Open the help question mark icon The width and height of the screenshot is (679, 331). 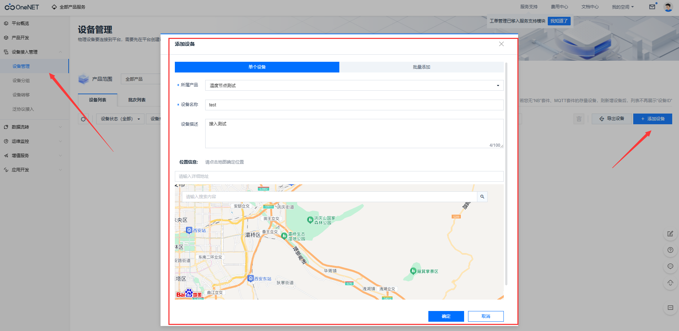pos(670,250)
